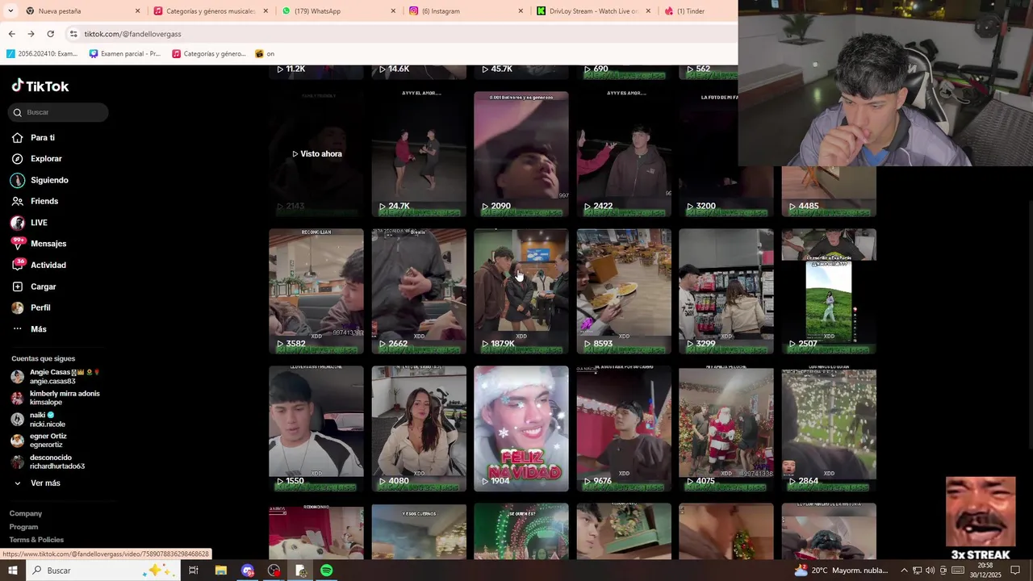The height and width of the screenshot is (581, 1033).
Task: Open the video with 2662 views
Action: click(419, 291)
